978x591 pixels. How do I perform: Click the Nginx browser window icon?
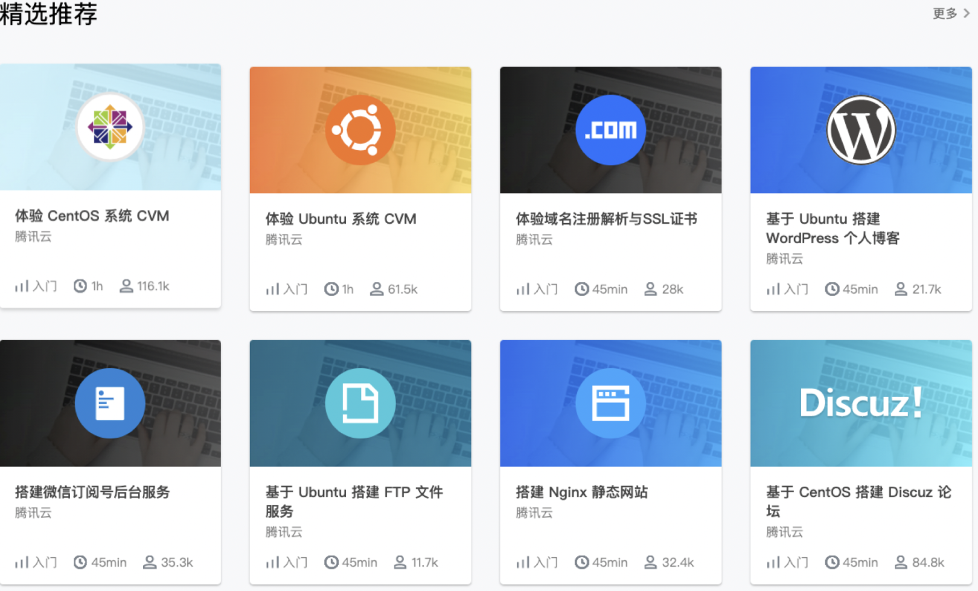point(610,403)
